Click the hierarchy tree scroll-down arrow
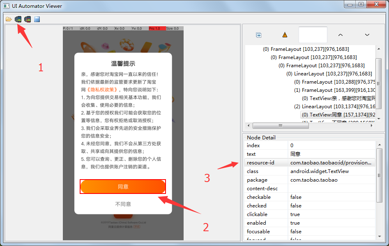The image size is (389, 246). (379, 118)
